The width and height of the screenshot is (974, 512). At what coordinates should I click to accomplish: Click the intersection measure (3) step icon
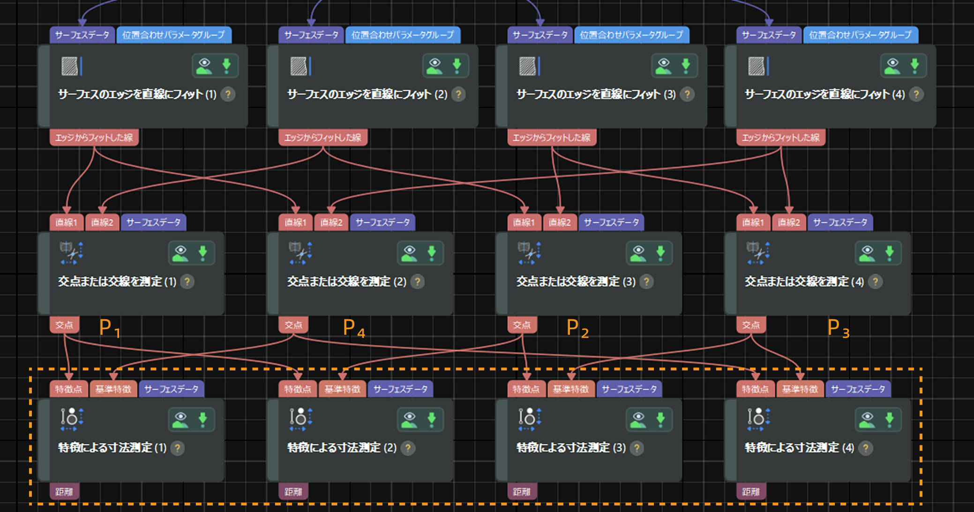[x=529, y=253]
